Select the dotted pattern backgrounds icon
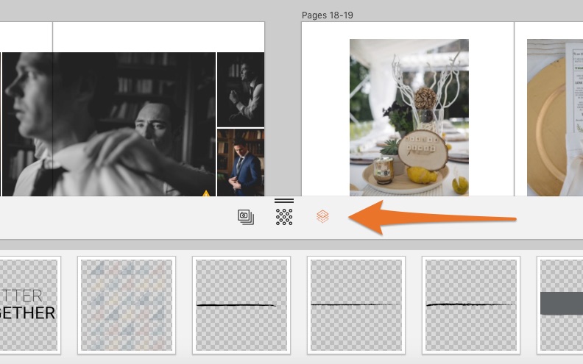This screenshot has width=583, height=364. (284, 217)
